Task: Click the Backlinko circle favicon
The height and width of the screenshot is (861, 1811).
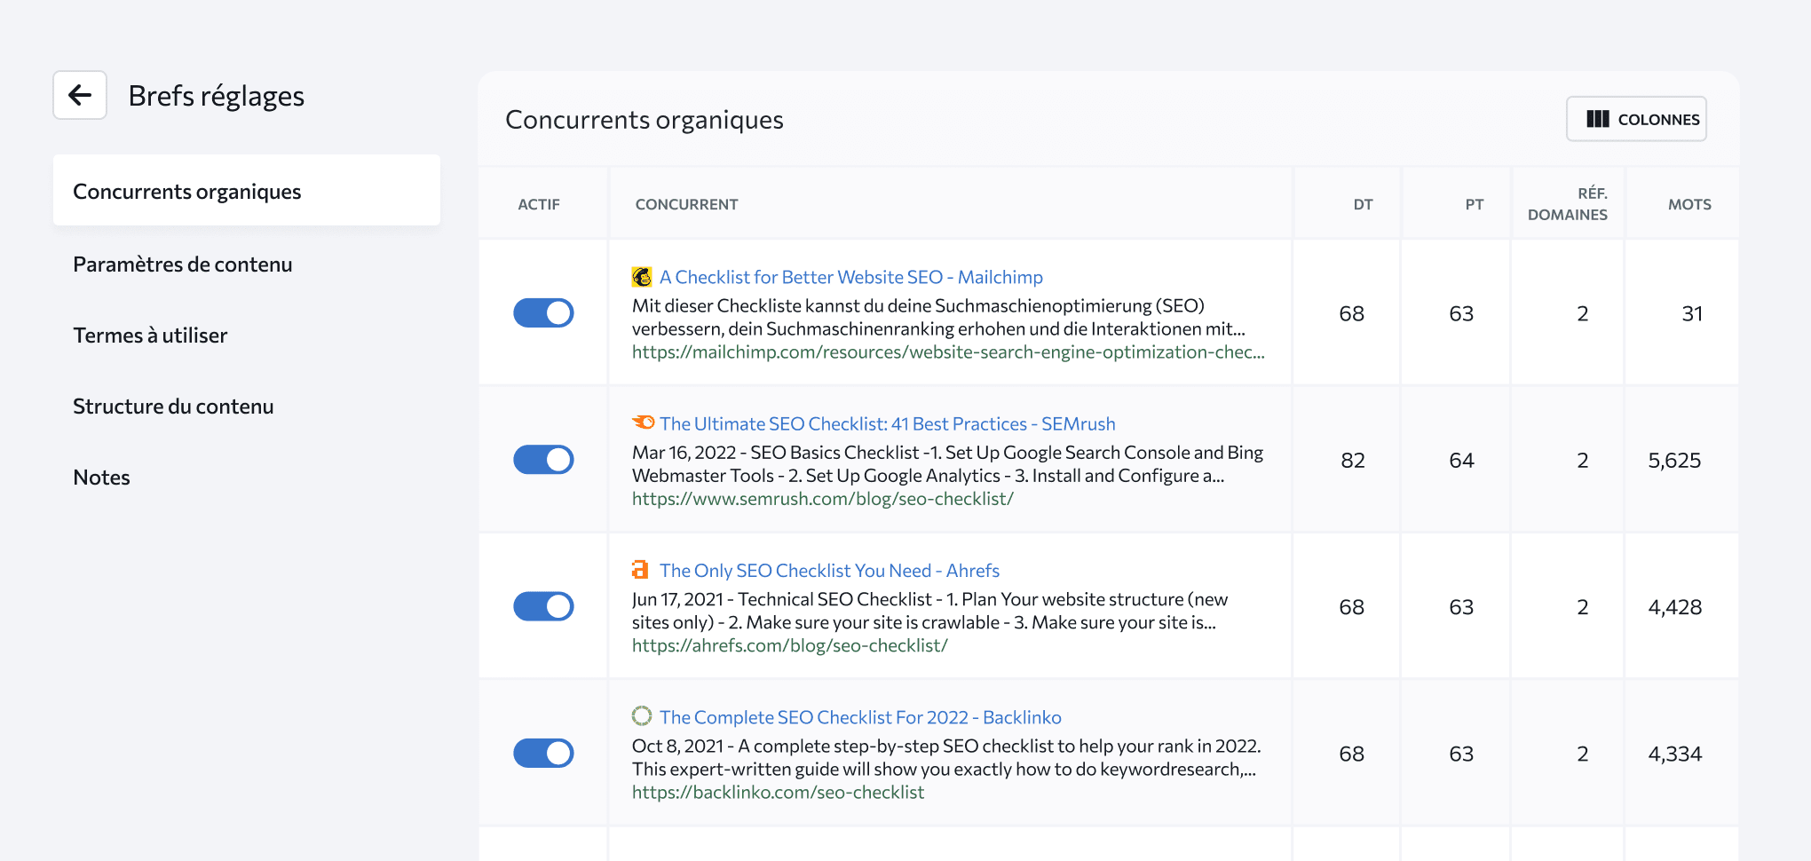Action: (x=641, y=715)
